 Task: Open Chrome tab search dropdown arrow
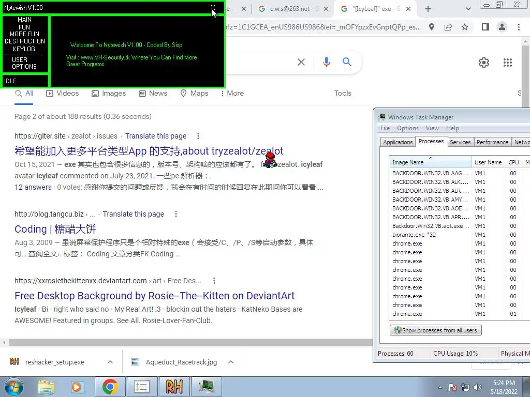468,9
